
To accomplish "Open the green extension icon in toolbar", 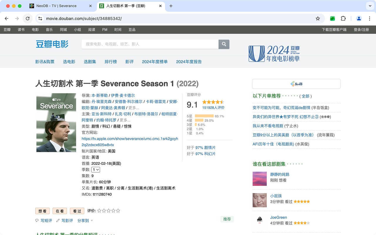I will 333,19.
